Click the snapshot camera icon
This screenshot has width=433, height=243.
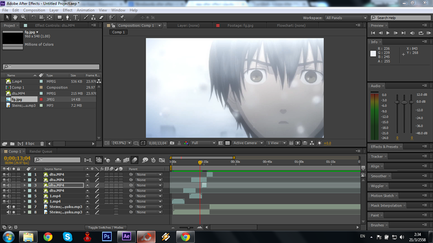click(x=172, y=143)
